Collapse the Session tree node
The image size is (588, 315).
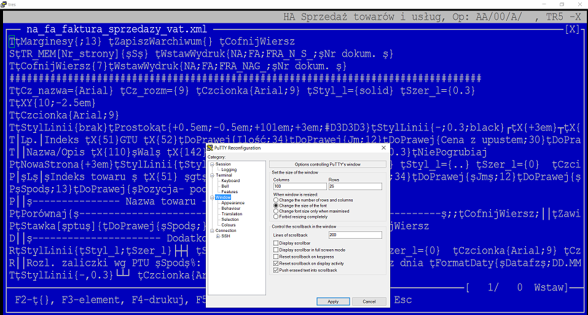(x=212, y=164)
